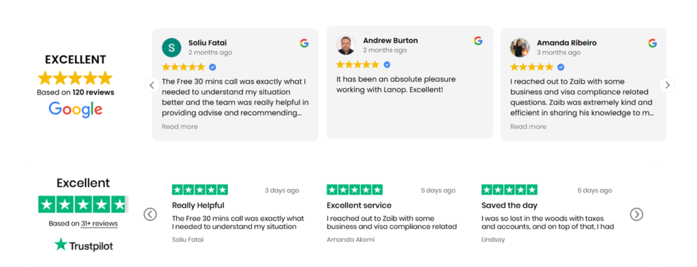The width and height of the screenshot is (697, 267).
Task: Show previous Google reviews with left arrow
Action: click(x=152, y=85)
